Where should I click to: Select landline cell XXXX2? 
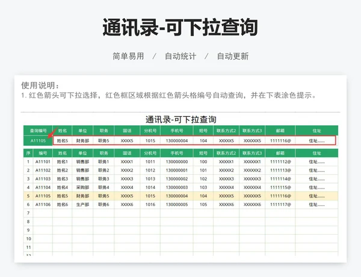click(x=127, y=170)
